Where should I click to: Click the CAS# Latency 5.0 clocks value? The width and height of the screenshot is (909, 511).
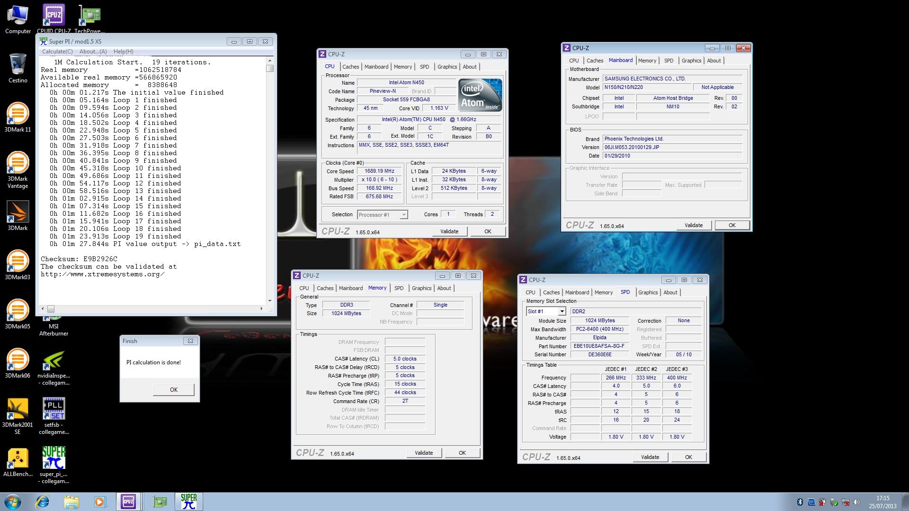(x=405, y=359)
